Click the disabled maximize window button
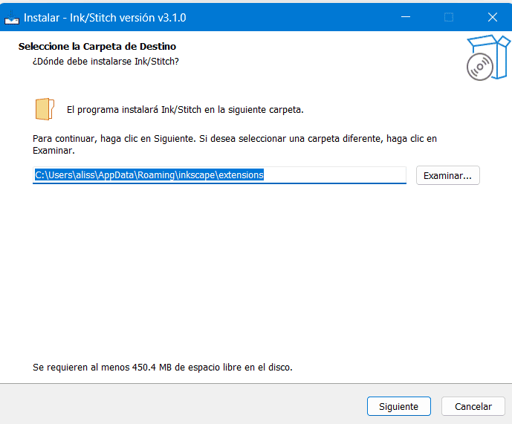The width and height of the screenshot is (512, 424). click(x=449, y=17)
